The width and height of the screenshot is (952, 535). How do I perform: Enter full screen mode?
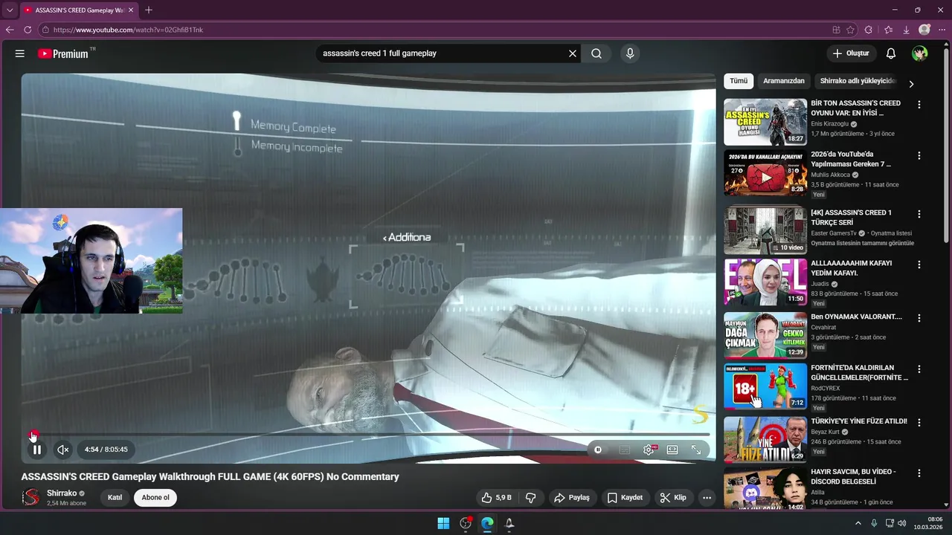696,450
